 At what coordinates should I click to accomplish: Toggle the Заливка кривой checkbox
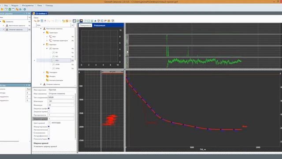49,111
